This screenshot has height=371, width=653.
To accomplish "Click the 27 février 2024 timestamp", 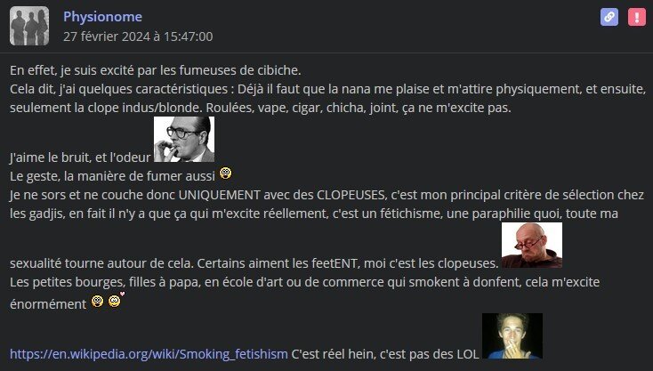I will [x=138, y=36].
